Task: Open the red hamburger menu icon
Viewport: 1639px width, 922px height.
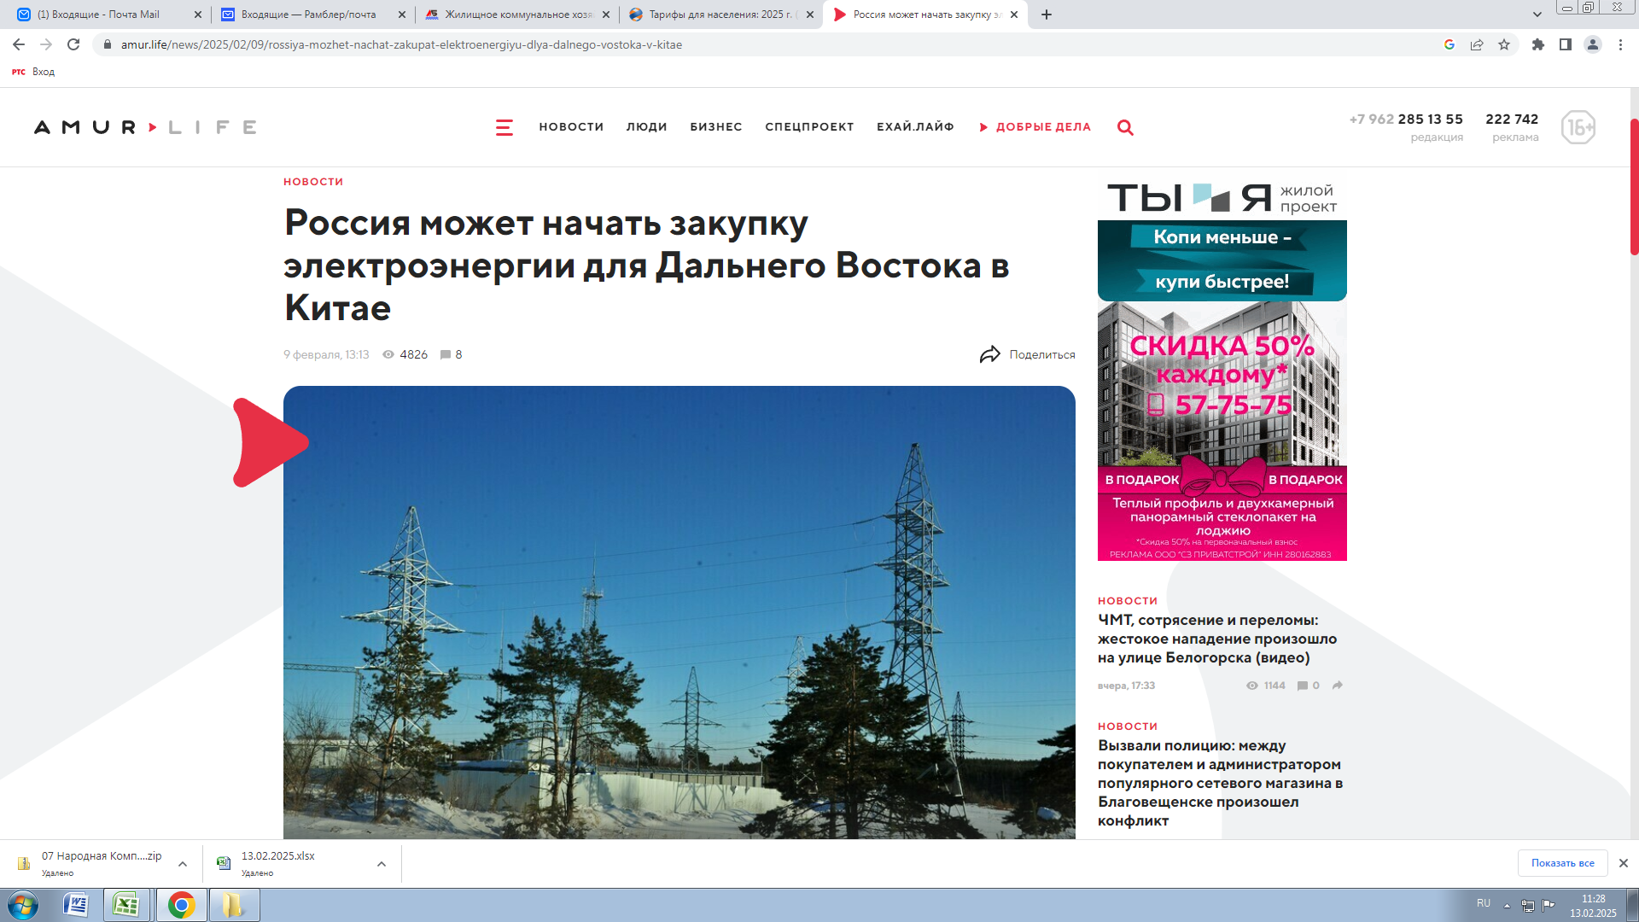Action: click(x=504, y=127)
